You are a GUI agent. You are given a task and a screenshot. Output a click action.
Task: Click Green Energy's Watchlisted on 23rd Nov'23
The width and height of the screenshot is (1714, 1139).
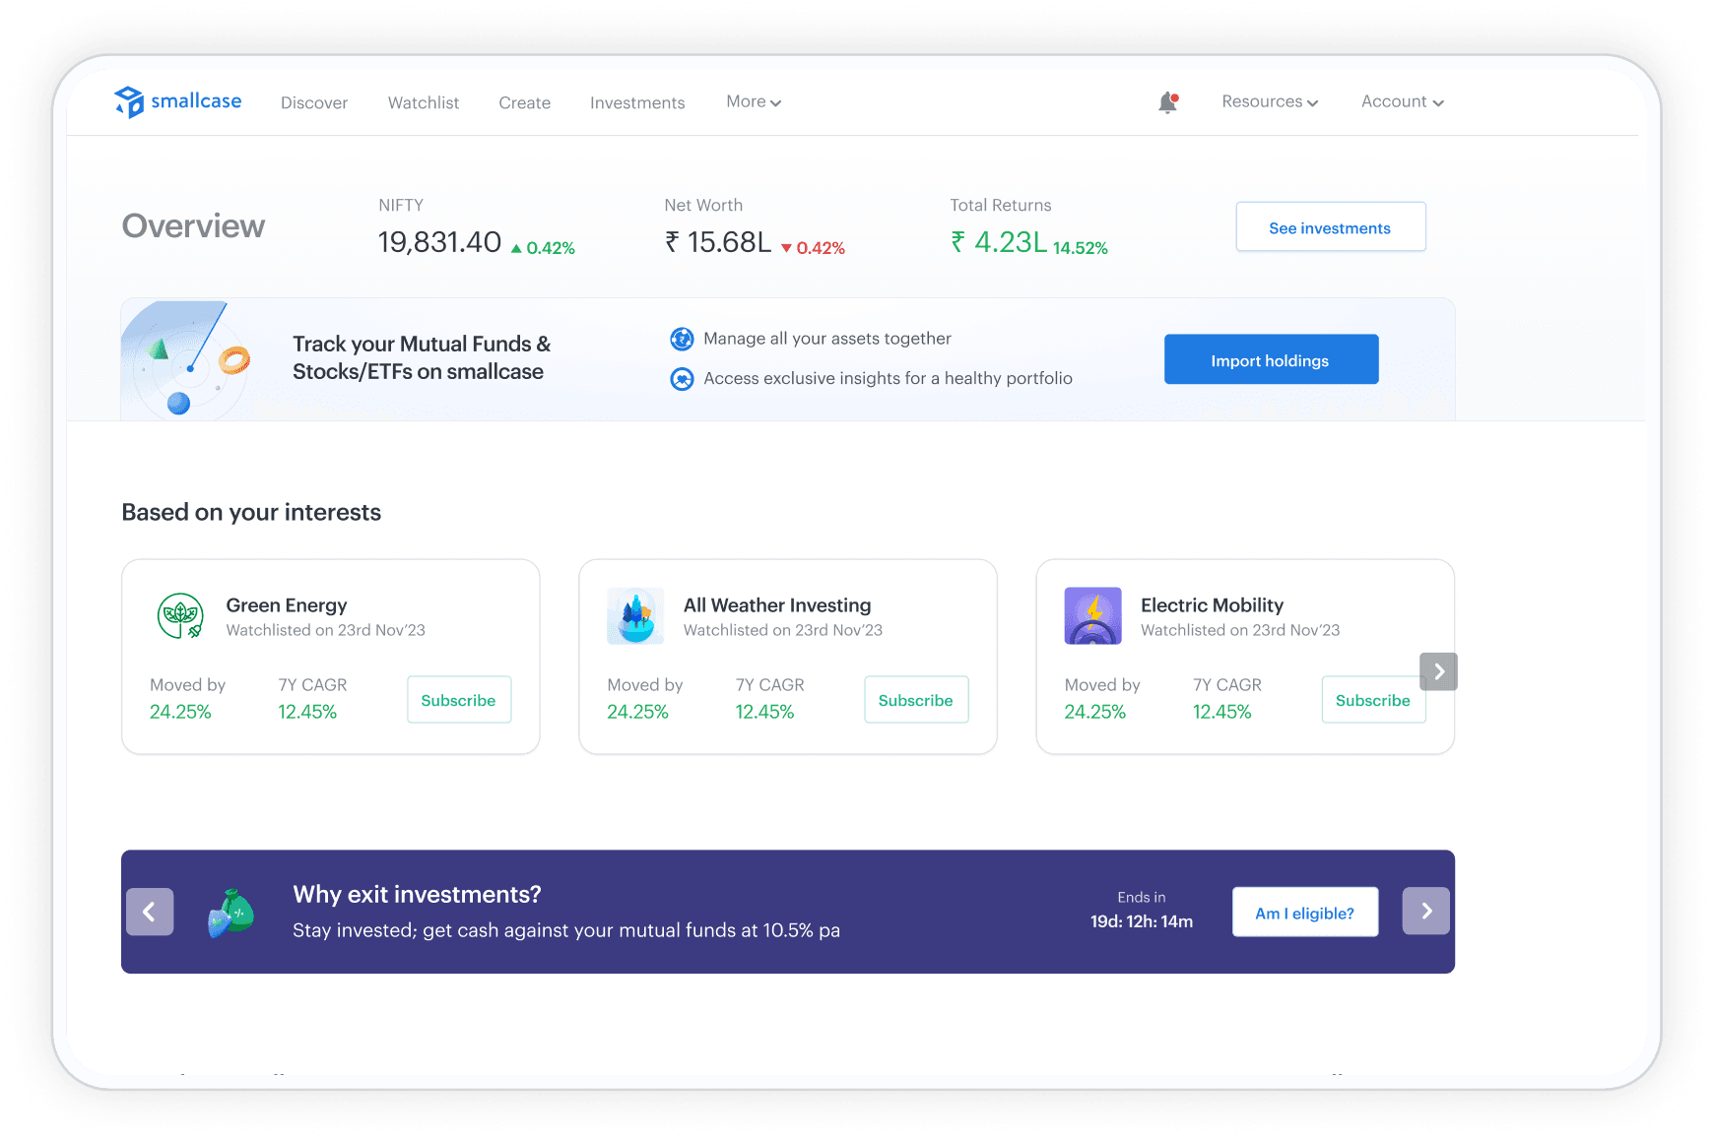point(326,630)
